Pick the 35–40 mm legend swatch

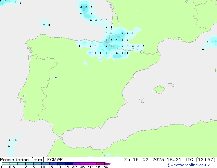[x=85, y=164]
